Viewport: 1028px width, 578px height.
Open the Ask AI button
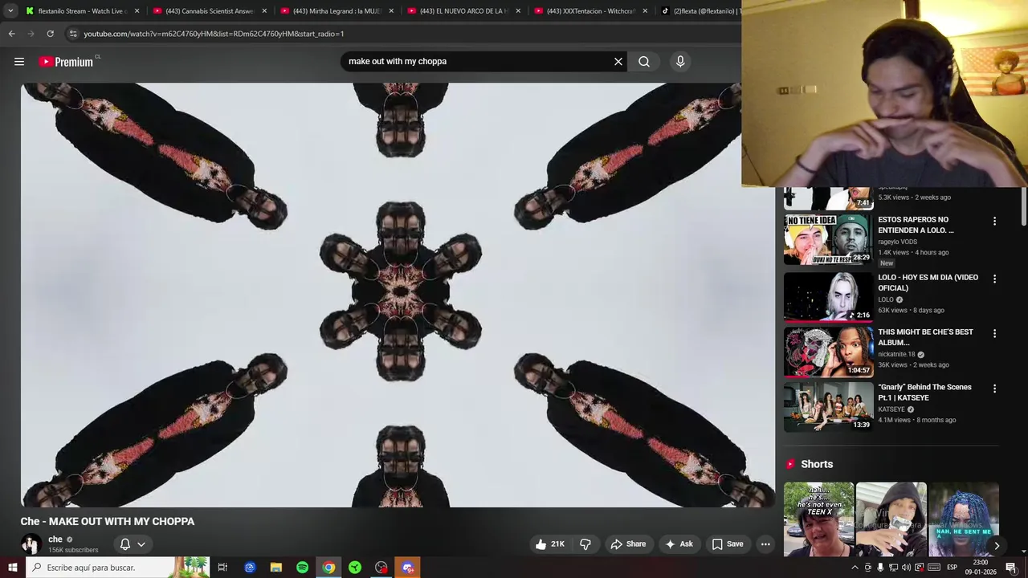[x=679, y=544]
